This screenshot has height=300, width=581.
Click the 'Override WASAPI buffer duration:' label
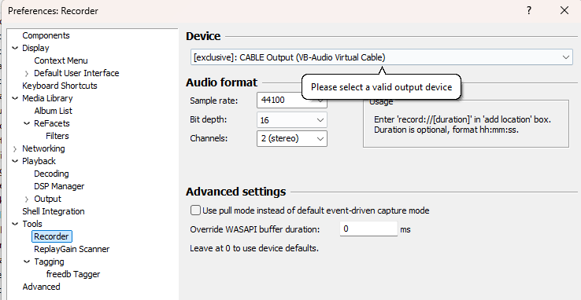[254, 229]
